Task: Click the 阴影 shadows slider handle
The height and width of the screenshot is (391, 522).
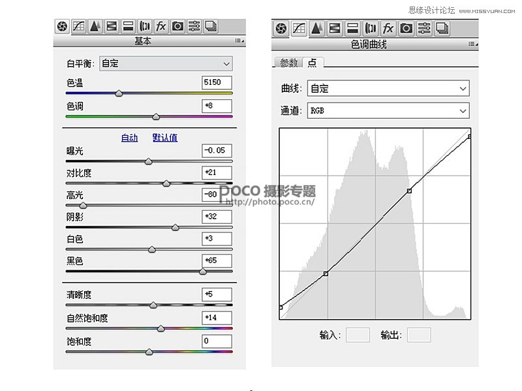Action: coord(175,227)
